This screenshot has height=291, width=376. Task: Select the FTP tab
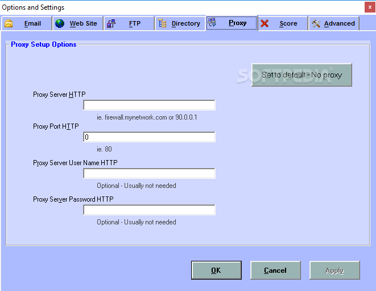click(x=129, y=23)
